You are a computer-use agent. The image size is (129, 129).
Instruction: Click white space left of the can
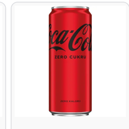tap(32, 61)
